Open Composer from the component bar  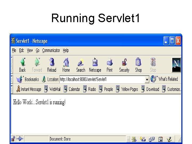(169, 139)
